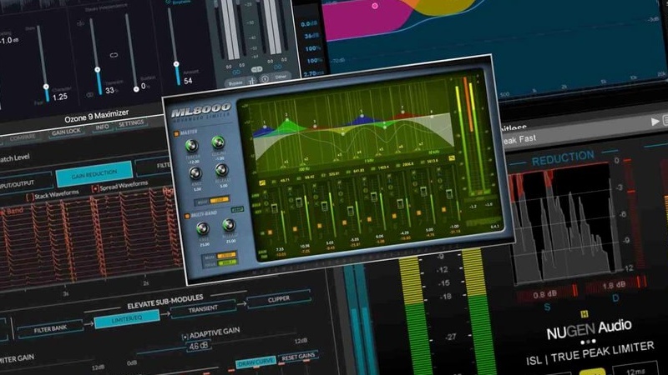Click the gain match icon beside Bypass
Image resolution: width=668 pixels, height=375 pixels.
[x=252, y=81]
